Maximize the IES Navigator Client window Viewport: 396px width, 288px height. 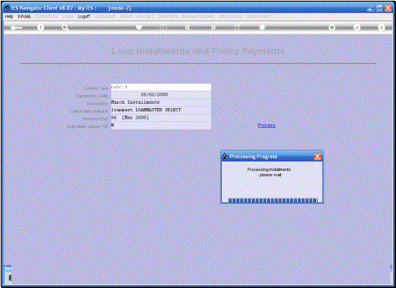tap(379, 8)
